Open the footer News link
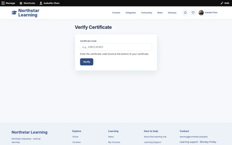The width and height of the screenshot is (232, 145). tap(111, 137)
